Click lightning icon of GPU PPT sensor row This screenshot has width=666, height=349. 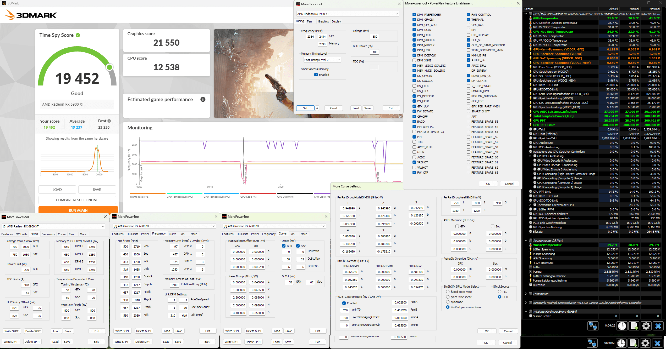click(531, 121)
